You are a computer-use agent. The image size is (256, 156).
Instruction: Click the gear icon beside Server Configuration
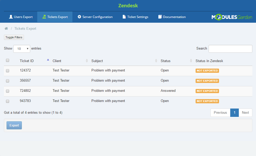pyautogui.click(x=79, y=17)
